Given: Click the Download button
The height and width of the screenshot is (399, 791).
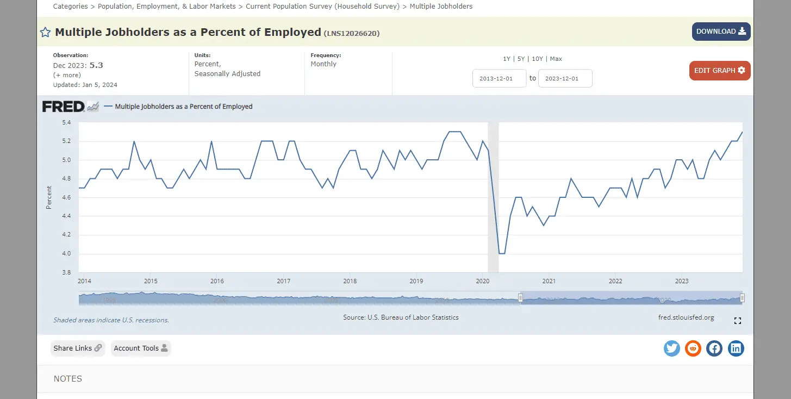Looking at the screenshot, I should (721, 32).
